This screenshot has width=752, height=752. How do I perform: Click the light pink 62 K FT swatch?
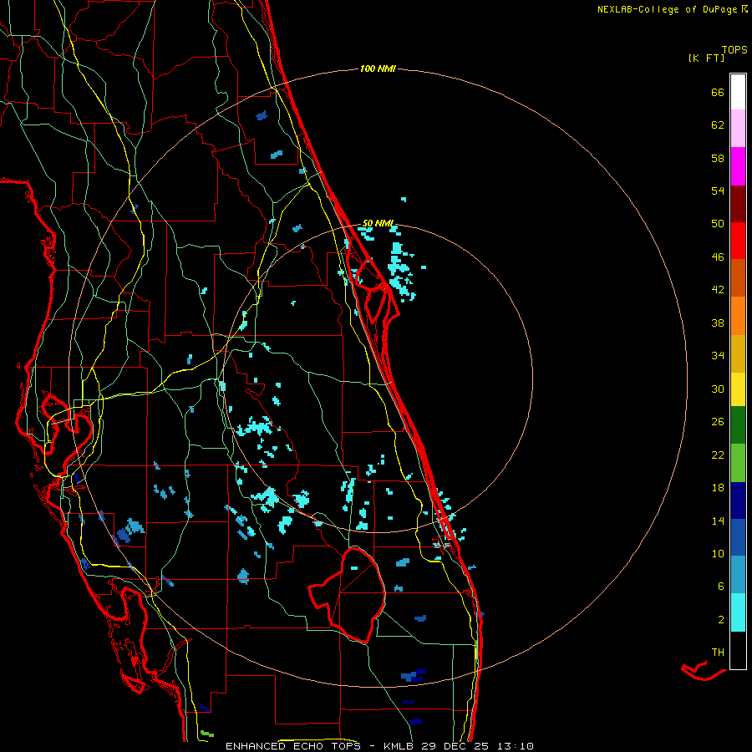tap(738, 129)
